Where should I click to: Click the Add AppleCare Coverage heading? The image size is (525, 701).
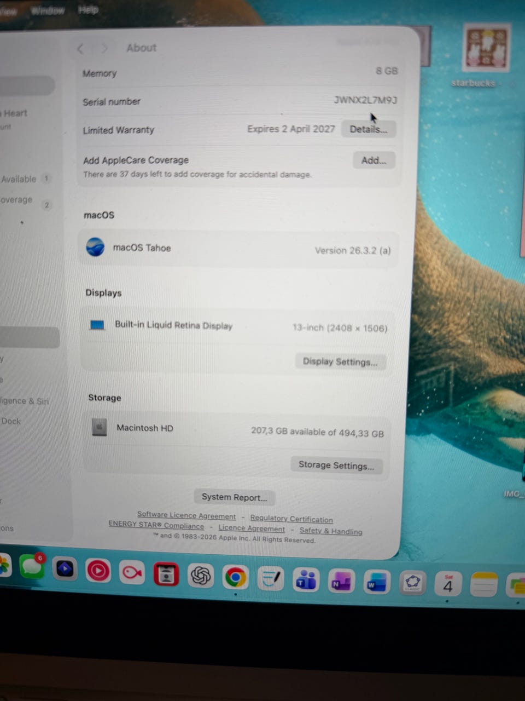tap(136, 160)
